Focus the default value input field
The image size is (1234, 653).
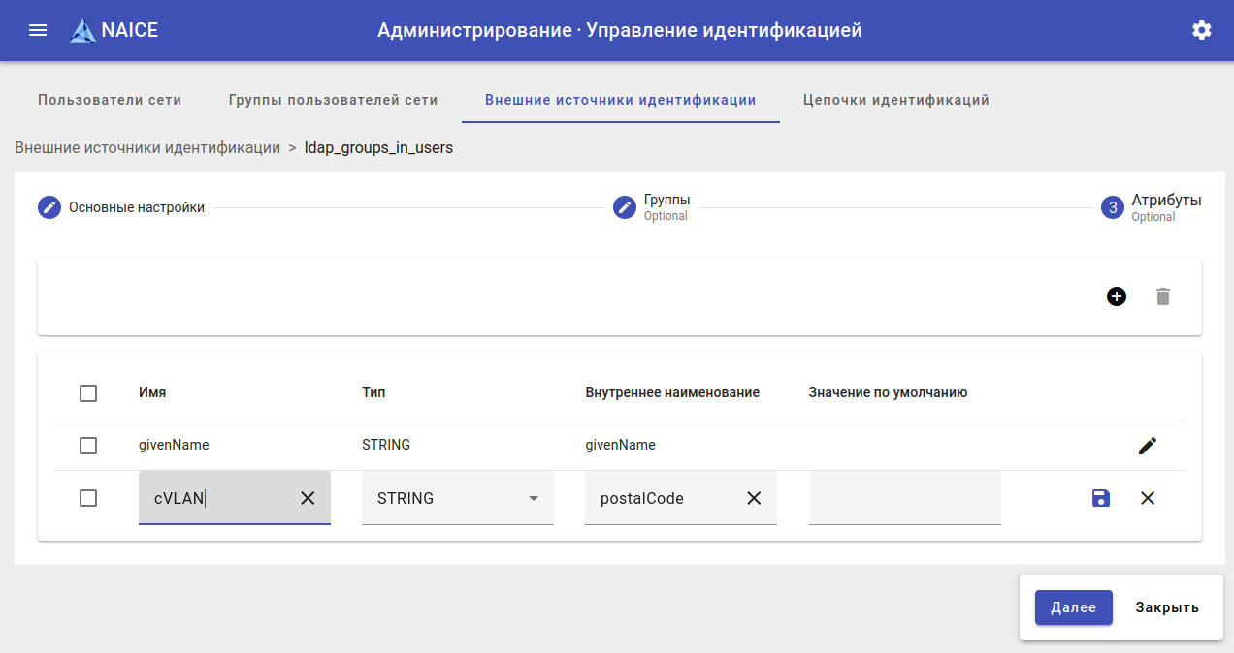(x=904, y=498)
